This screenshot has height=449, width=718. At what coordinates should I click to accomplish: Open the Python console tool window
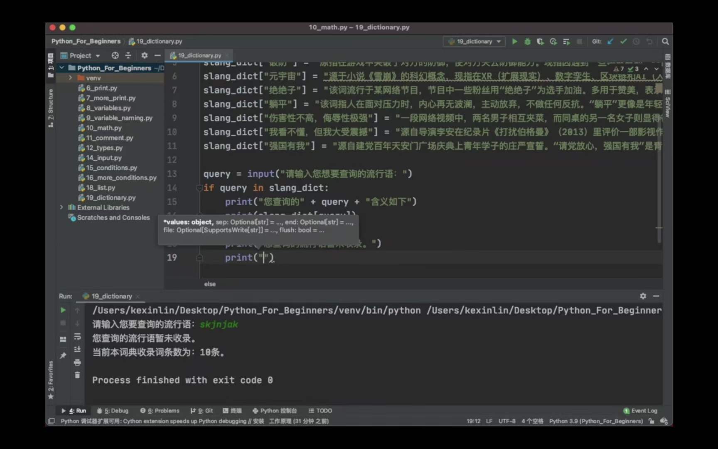pos(275,411)
